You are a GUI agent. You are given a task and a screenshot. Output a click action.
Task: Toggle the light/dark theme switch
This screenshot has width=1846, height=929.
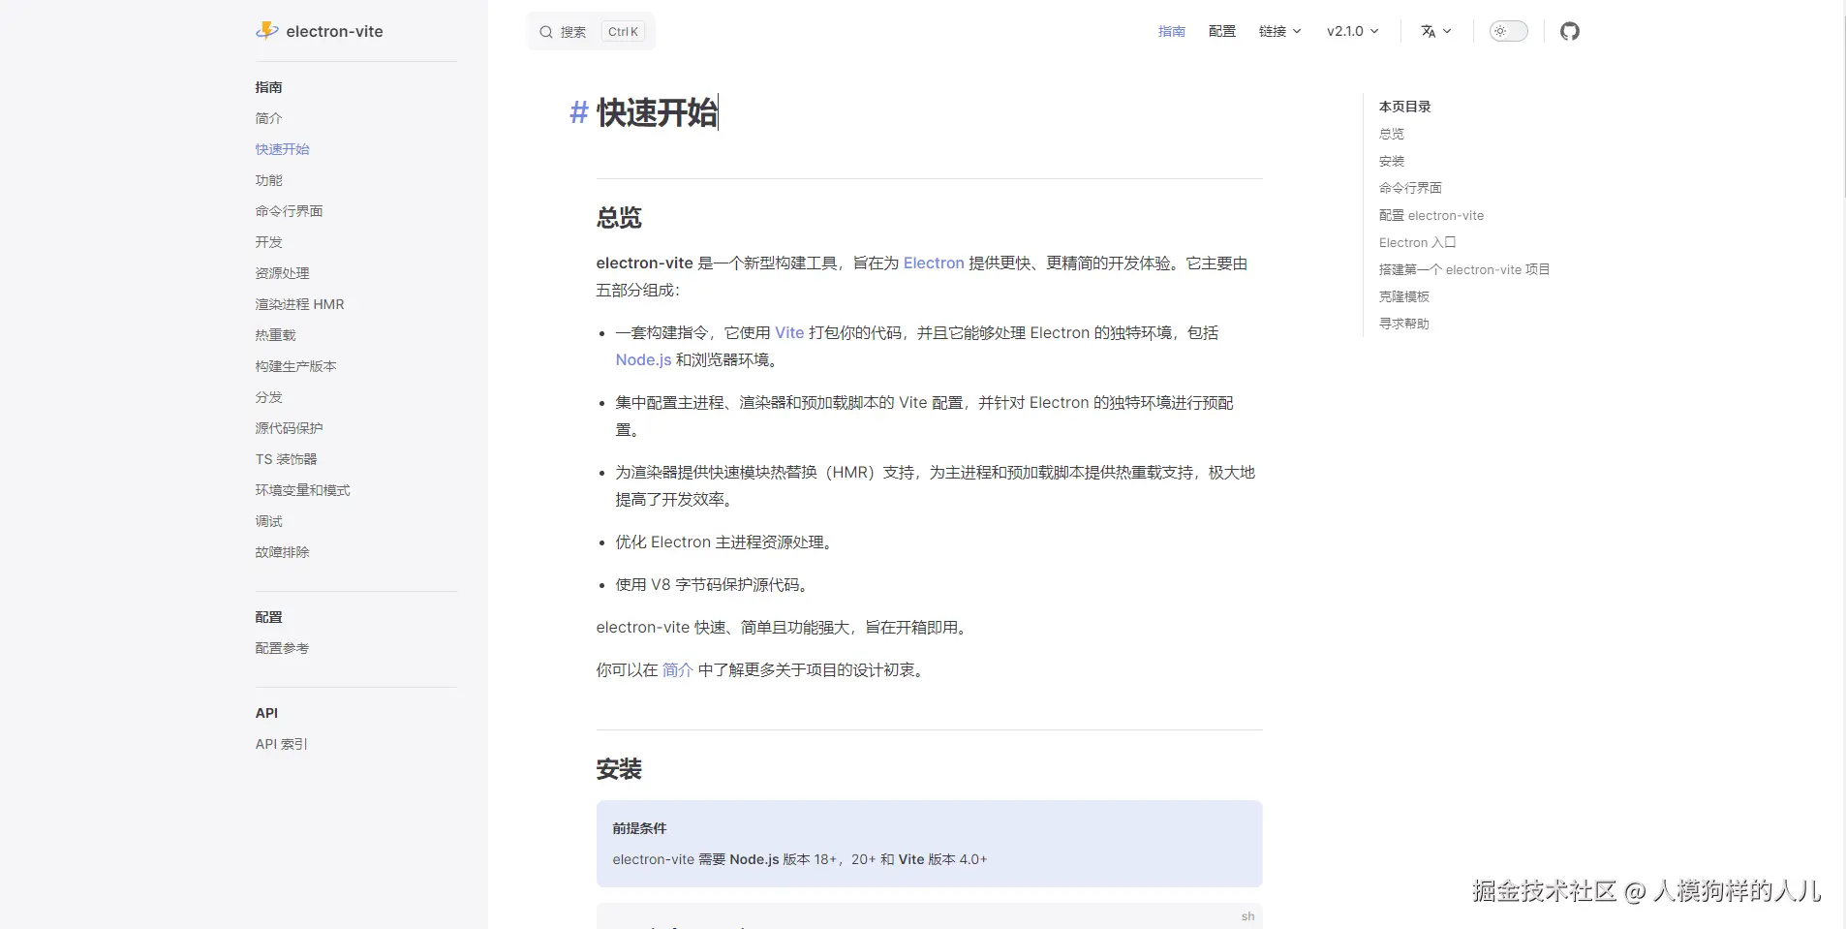[1508, 31]
